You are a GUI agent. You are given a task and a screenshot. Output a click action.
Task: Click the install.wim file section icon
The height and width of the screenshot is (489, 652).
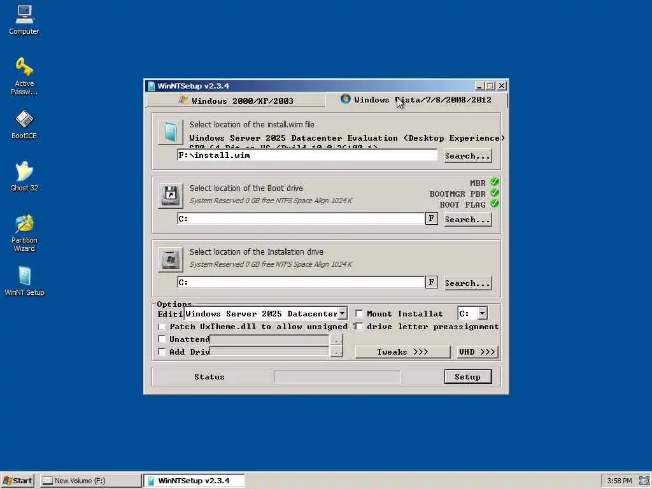[x=171, y=132]
